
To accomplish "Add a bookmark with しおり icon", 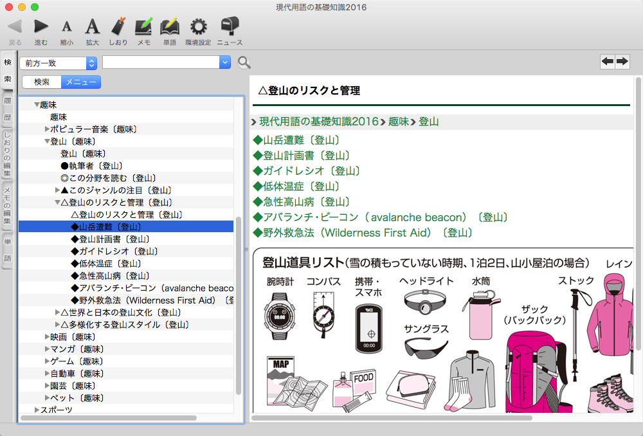I will (118, 26).
